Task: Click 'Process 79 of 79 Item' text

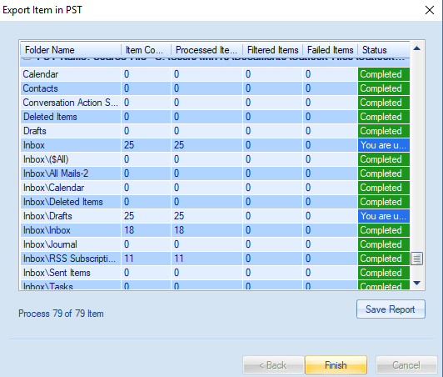Action: (x=61, y=314)
